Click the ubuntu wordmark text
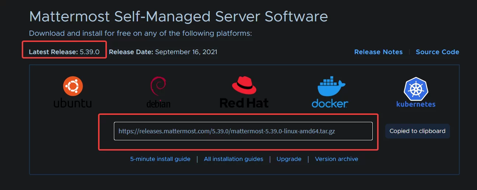 (x=73, y=103)
